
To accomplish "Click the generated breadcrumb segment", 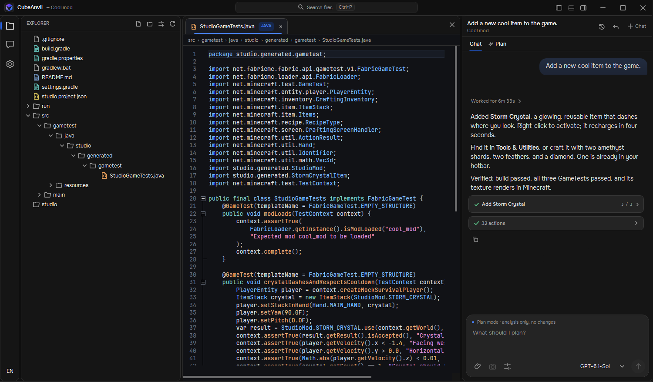I will point(276,40).
